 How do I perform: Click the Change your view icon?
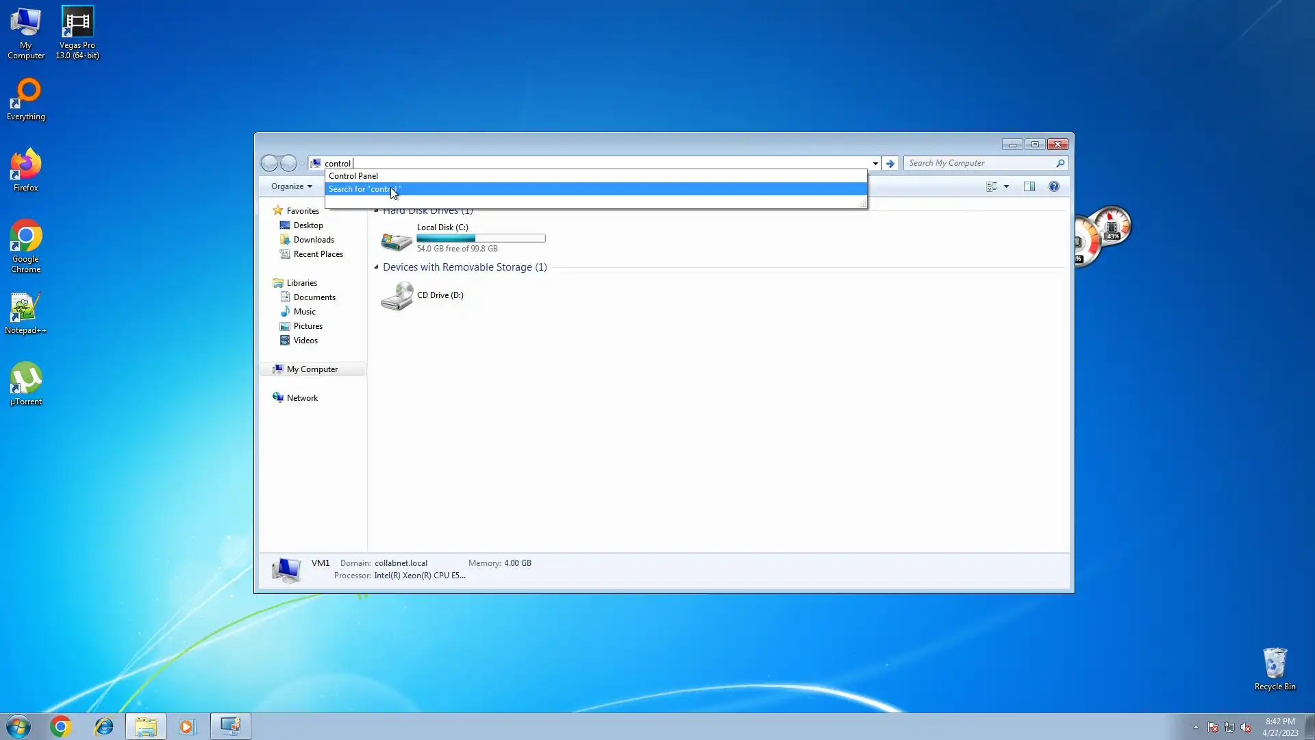coord(991,186)
